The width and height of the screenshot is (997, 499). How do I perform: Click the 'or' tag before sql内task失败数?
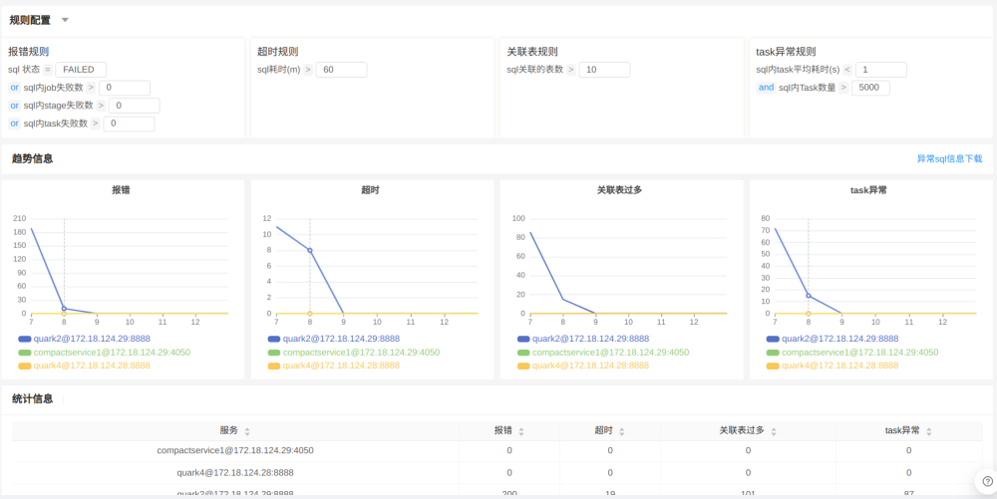pos(15,124)
